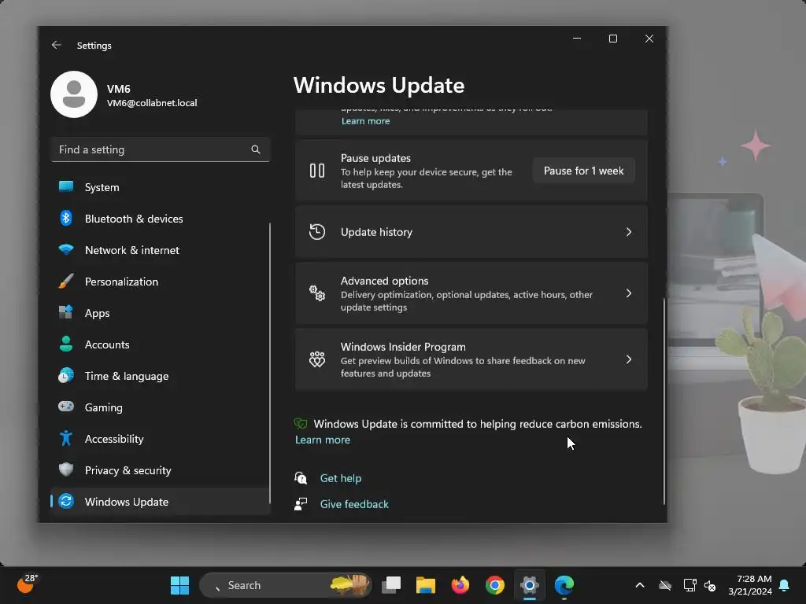Click the Windows Insider Program hearts icon
Image resolution: width=806 pixels, height=604 pixels.
click(x=317, y=359)
